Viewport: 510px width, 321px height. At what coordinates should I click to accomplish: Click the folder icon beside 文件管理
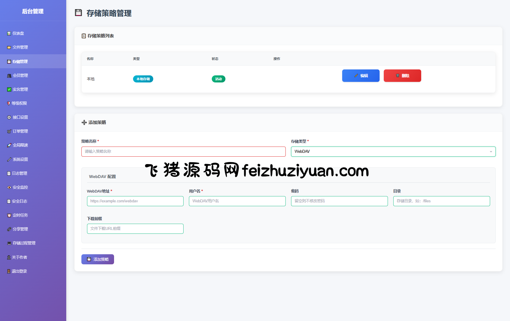click(9, 47)
